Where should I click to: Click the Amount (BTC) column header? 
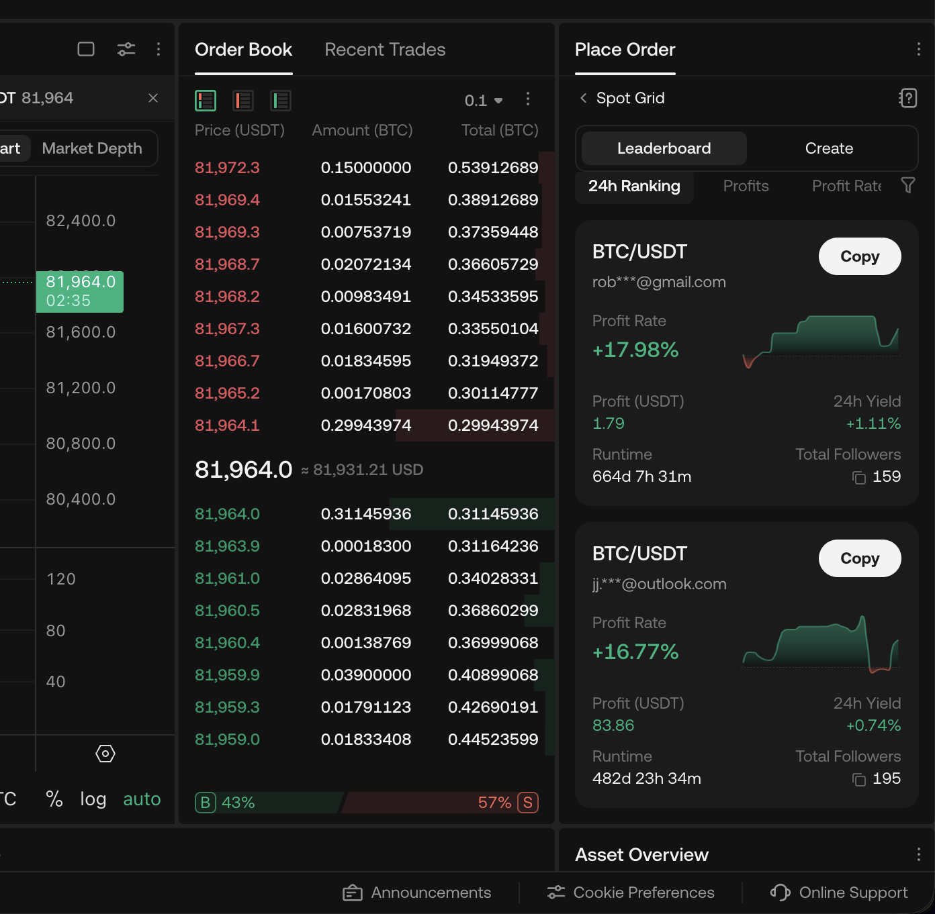click(363, 130)
